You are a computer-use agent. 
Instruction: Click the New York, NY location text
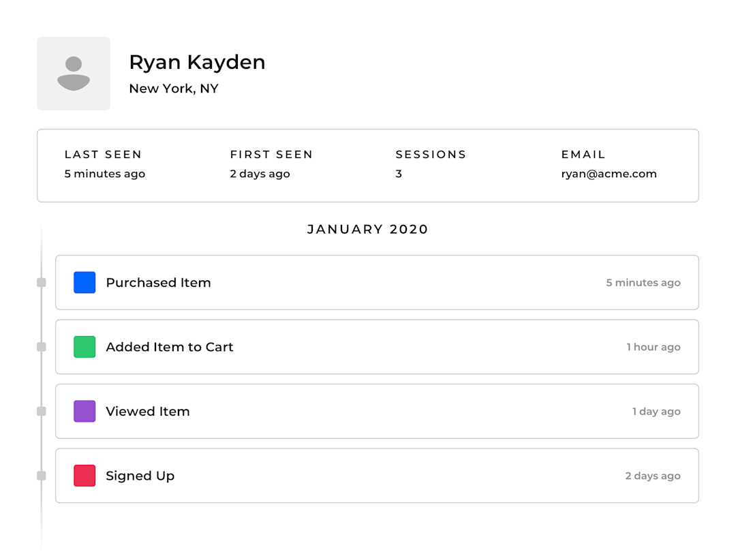[173, 89]
